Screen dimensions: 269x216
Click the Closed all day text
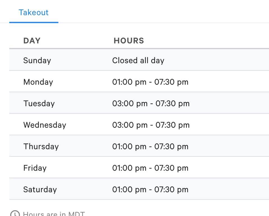pyautogui.click(x=138, y=61)
